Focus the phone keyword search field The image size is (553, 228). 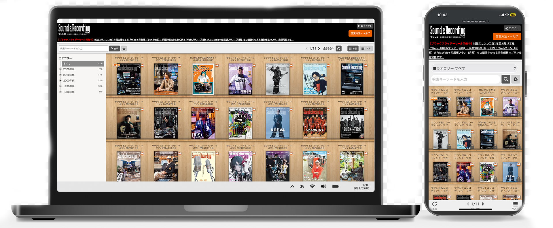465,79
